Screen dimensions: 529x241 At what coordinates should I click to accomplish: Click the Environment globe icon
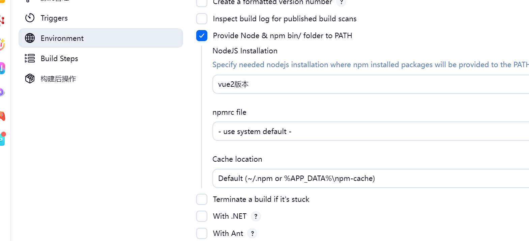(30, 38)
